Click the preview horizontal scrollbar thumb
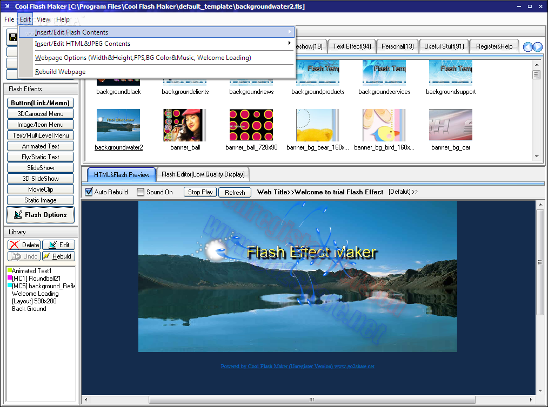 tap(312, 399)
